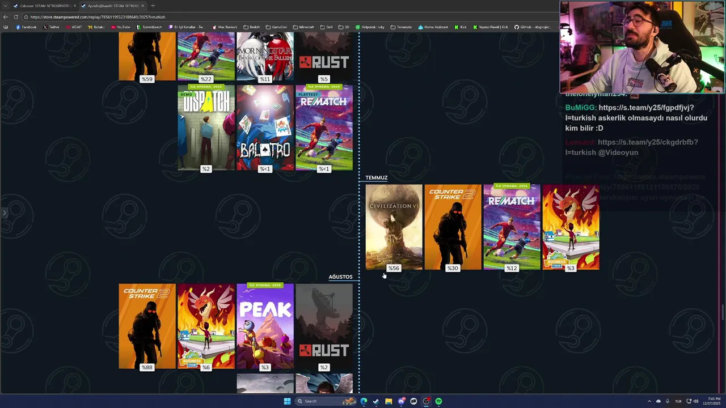Viewport: 726px width, 408px height.
Task: Open the TorrentLeech bookmark
Action: click(149, 27)
